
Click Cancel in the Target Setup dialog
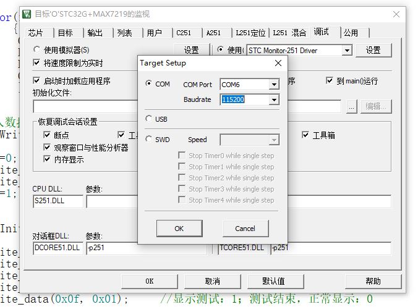click(x=245, y=229)
